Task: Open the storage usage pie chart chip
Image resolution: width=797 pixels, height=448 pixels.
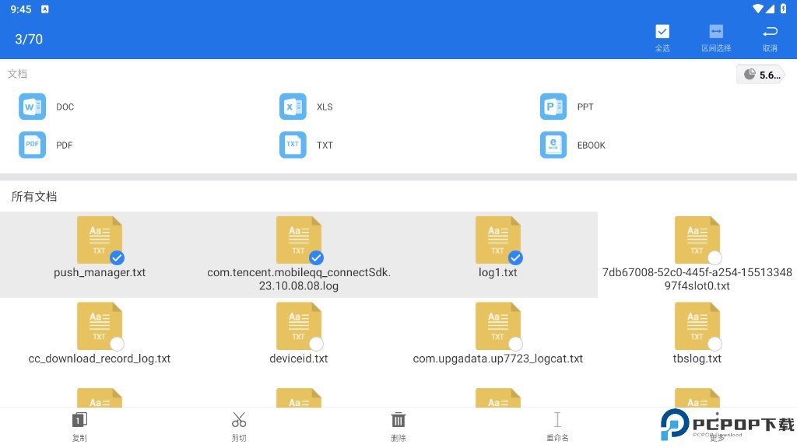Action: point(760,75)
